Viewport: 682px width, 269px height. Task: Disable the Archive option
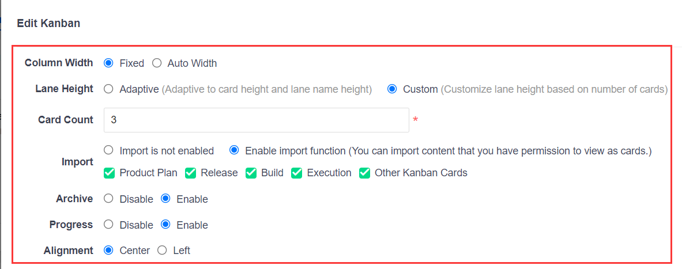(108, 199)
